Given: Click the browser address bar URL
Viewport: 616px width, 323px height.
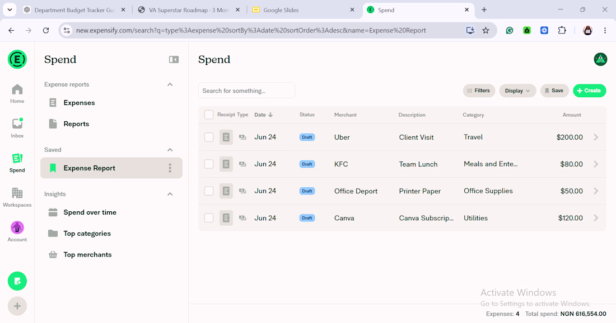Looking at the screenshot, I should pos(251,30).
